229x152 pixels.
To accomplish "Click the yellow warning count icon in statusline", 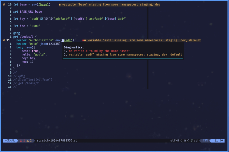I will coord(28,141).
